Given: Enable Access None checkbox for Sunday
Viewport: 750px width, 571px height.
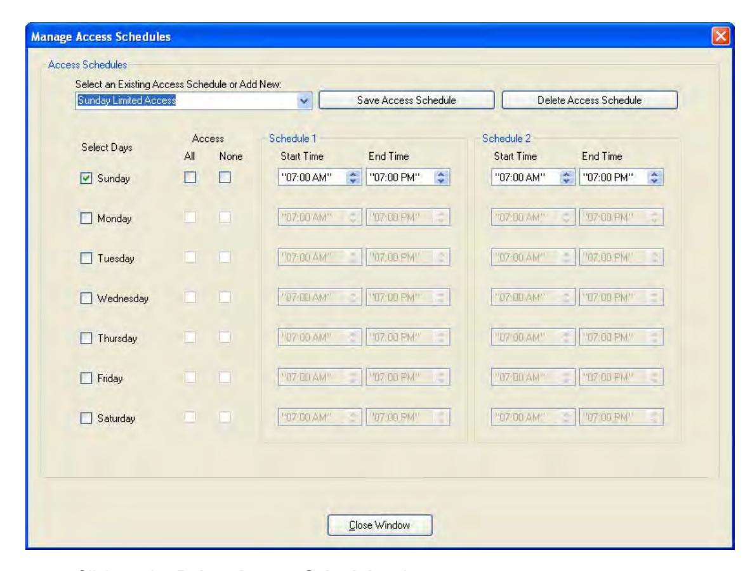Looking at the screenshot, I should tap(225, 177).
